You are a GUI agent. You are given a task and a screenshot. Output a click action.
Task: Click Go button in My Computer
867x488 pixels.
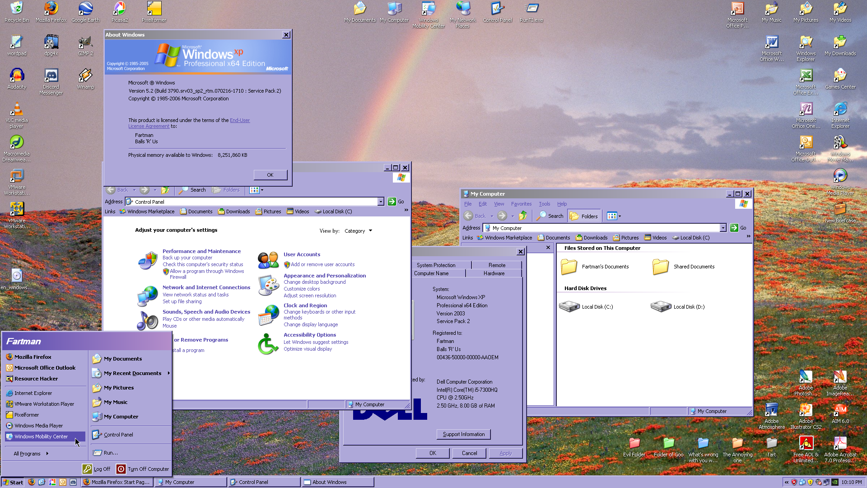pos(738,228)
